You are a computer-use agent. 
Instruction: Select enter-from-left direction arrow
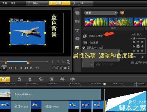(134, 46)
